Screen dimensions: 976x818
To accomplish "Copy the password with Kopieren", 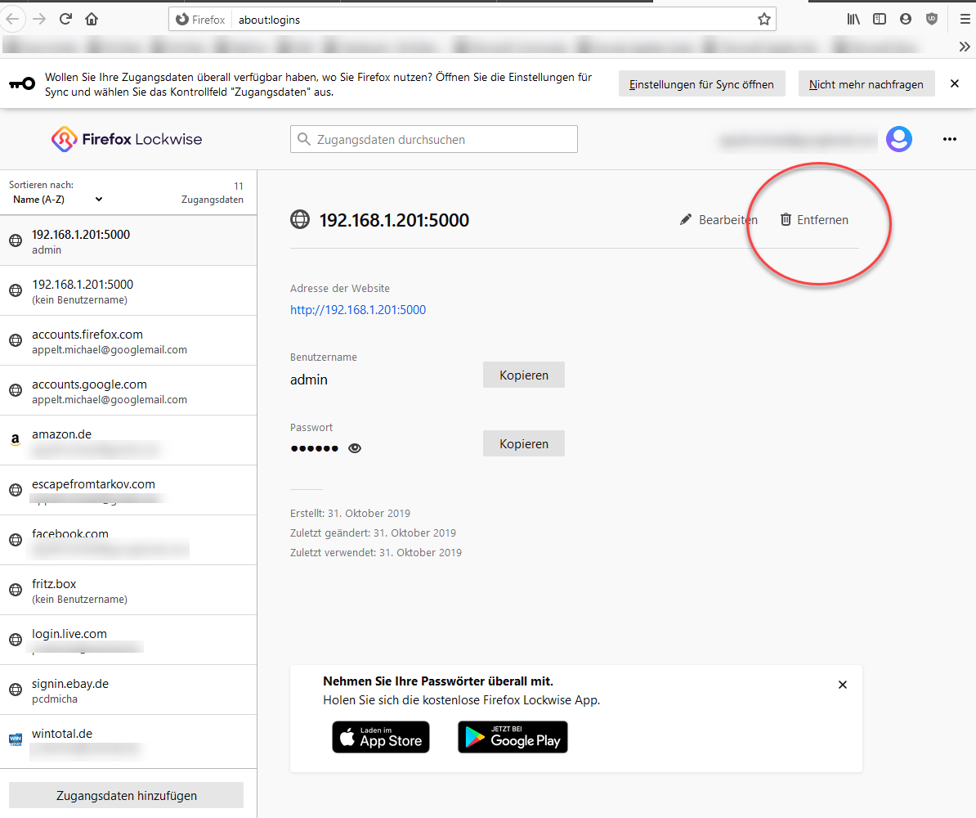I will (523, 443).
